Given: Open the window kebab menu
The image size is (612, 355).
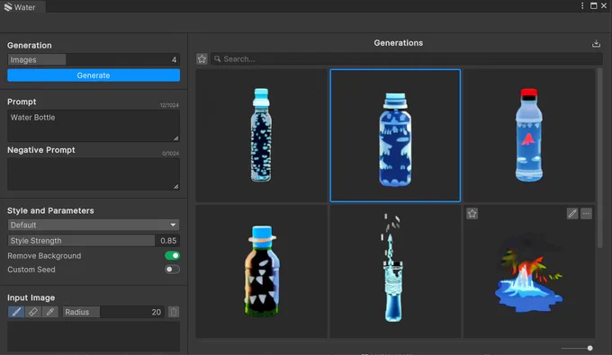Looking at the screenshot, I should [x=582, y=6].
